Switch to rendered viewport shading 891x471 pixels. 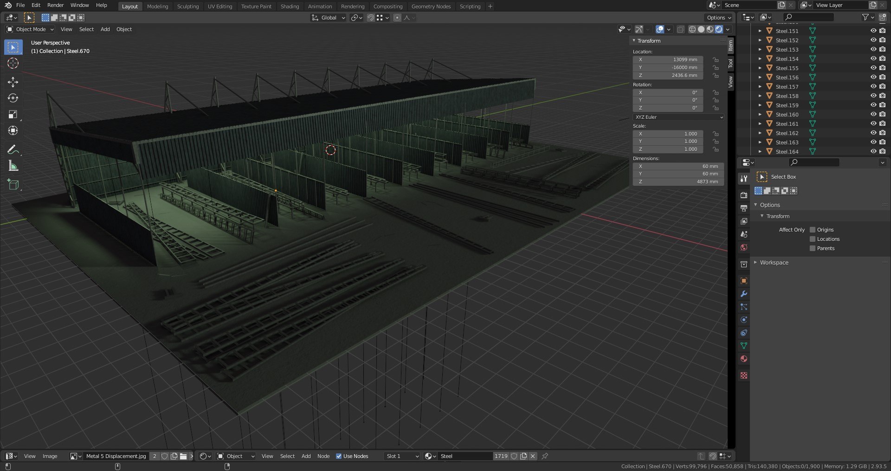pyautogui.click(x=719, y=29)
